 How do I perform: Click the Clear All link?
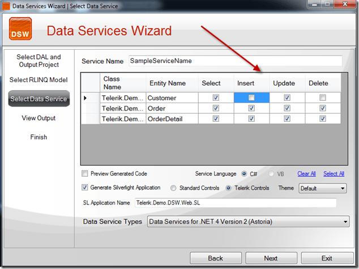tap(306, 174)
